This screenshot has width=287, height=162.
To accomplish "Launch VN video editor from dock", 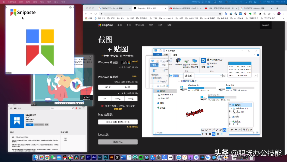I will pyautogui.click(x=170, y=157).
